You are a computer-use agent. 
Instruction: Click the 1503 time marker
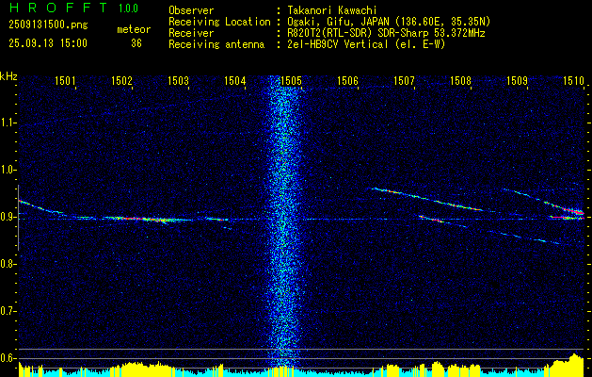pos(178,80)
